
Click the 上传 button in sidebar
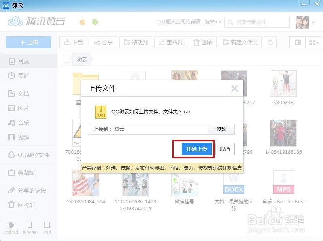pyautogui.click(x=29, y=42)
